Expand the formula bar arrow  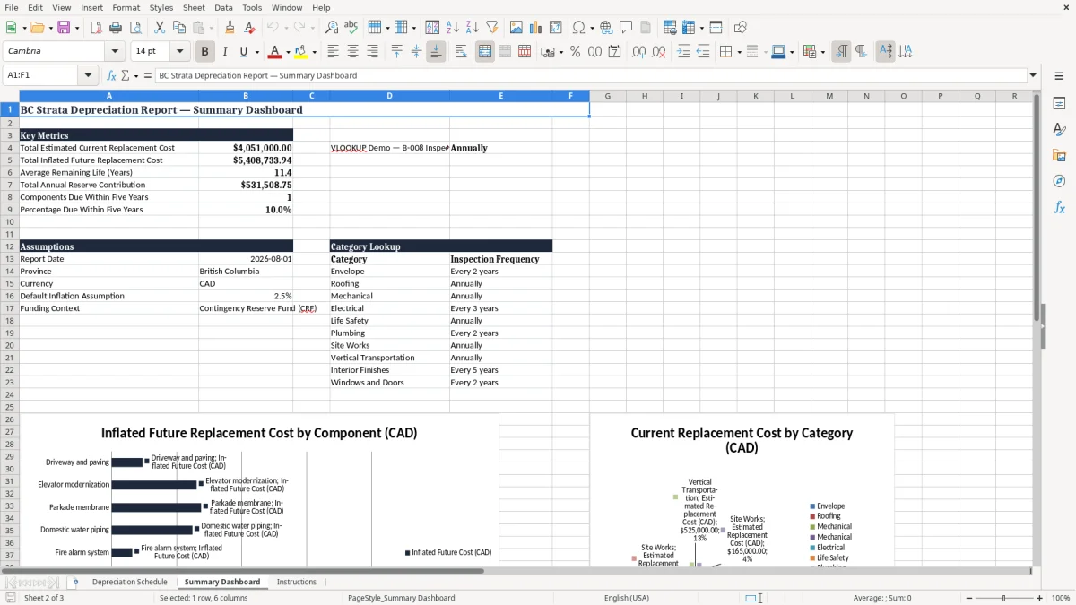click(x=1033, y=75)
